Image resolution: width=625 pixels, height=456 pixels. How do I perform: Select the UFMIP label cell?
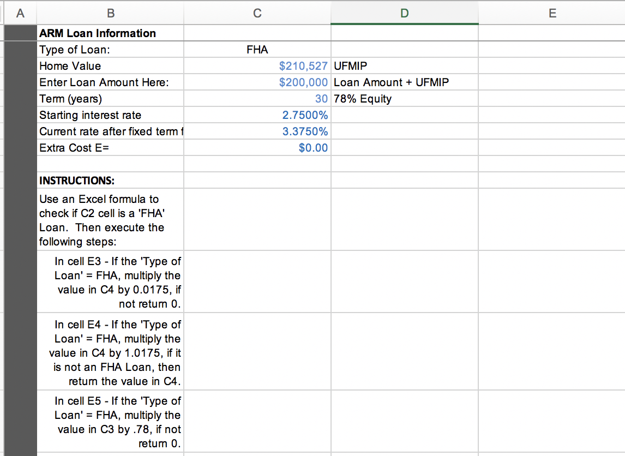(x=405, y=66)
